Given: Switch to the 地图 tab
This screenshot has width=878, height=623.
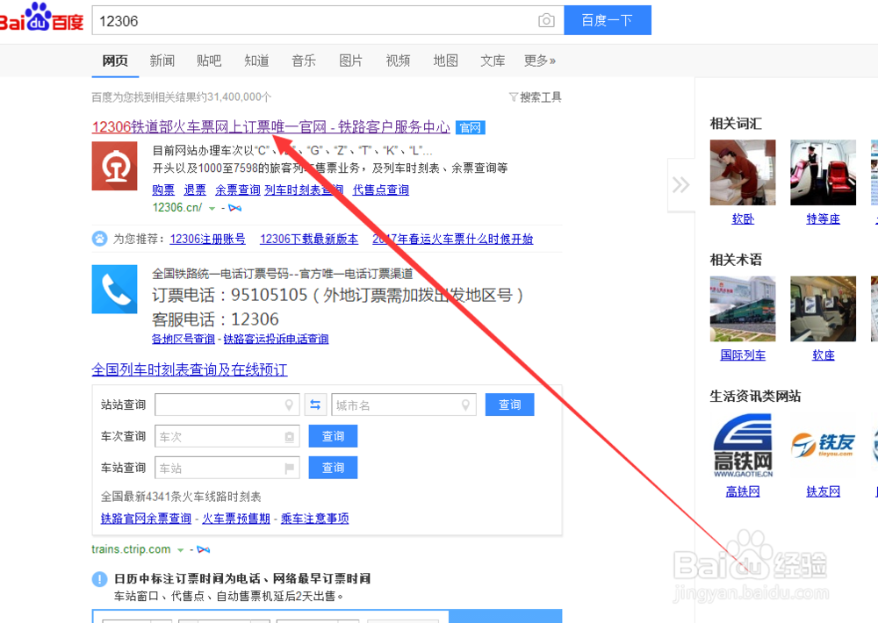Looking at the screenshot, I should pyautogui.click(x=446, y=61).
